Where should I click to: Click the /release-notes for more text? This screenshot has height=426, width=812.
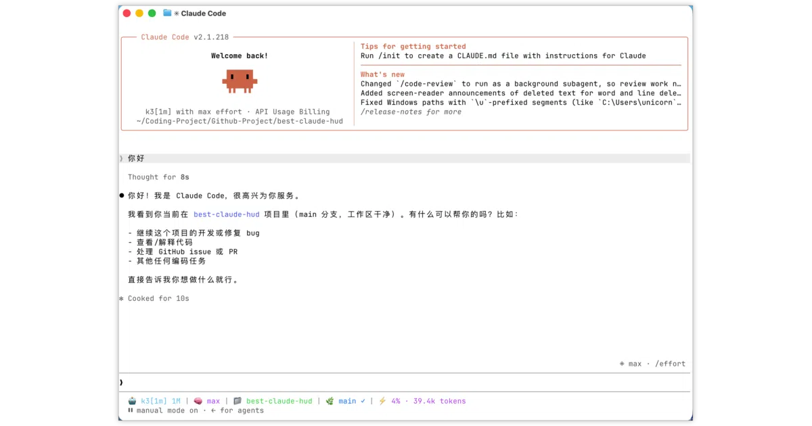click(411, 112)
